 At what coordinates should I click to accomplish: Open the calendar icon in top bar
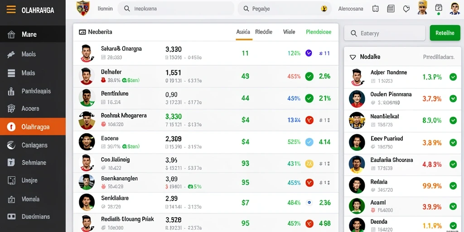point(375,9)
